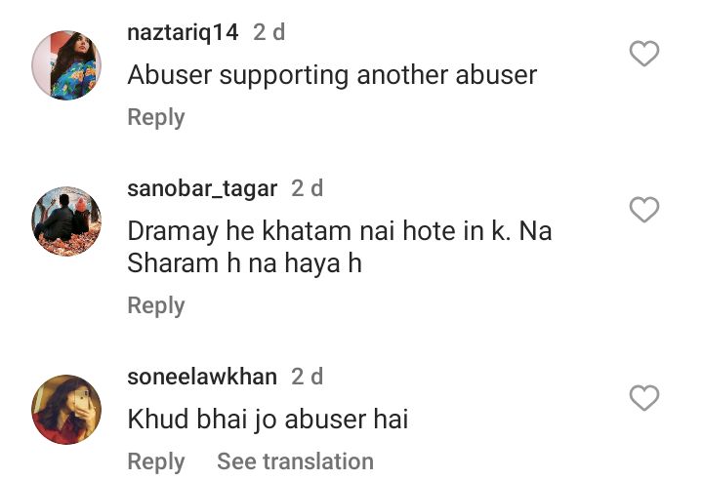Select the comment text 'Abuser supporting another abuser'

pyautogui.click(x=332, y=75)
